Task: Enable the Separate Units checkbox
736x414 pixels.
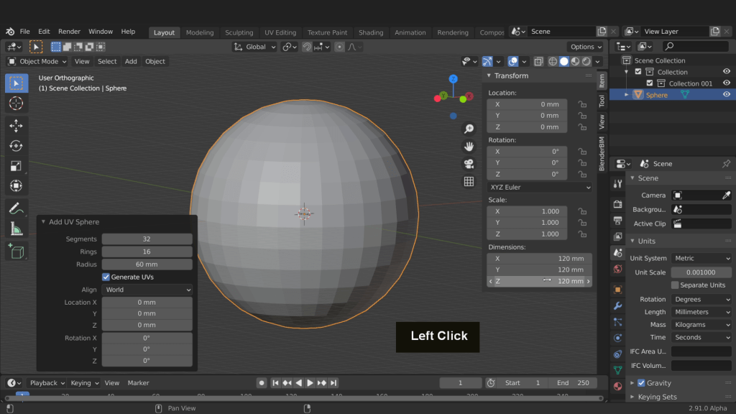Action: [675, 285]
